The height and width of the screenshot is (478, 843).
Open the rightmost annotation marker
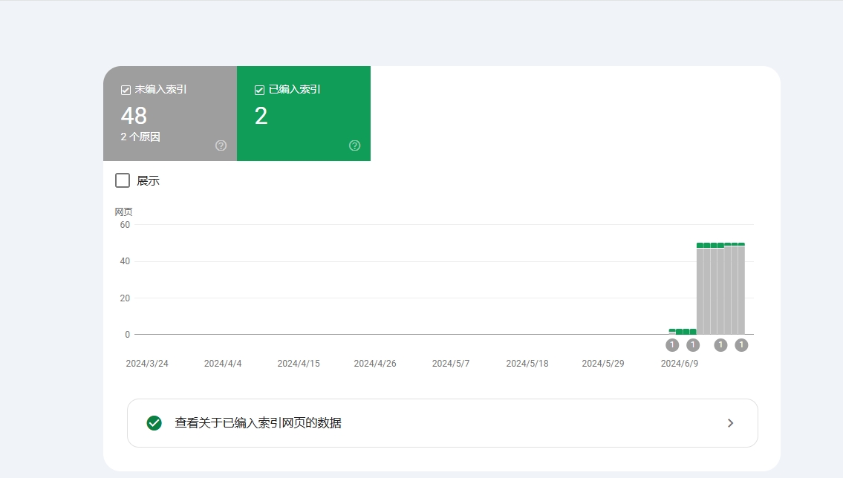[741, 345]
